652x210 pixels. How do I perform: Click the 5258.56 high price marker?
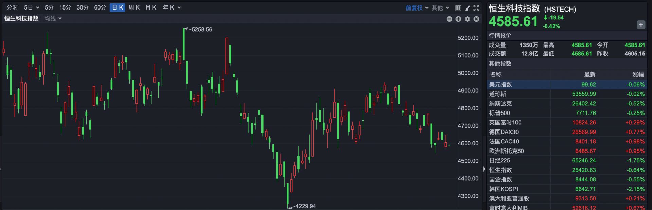202,30
